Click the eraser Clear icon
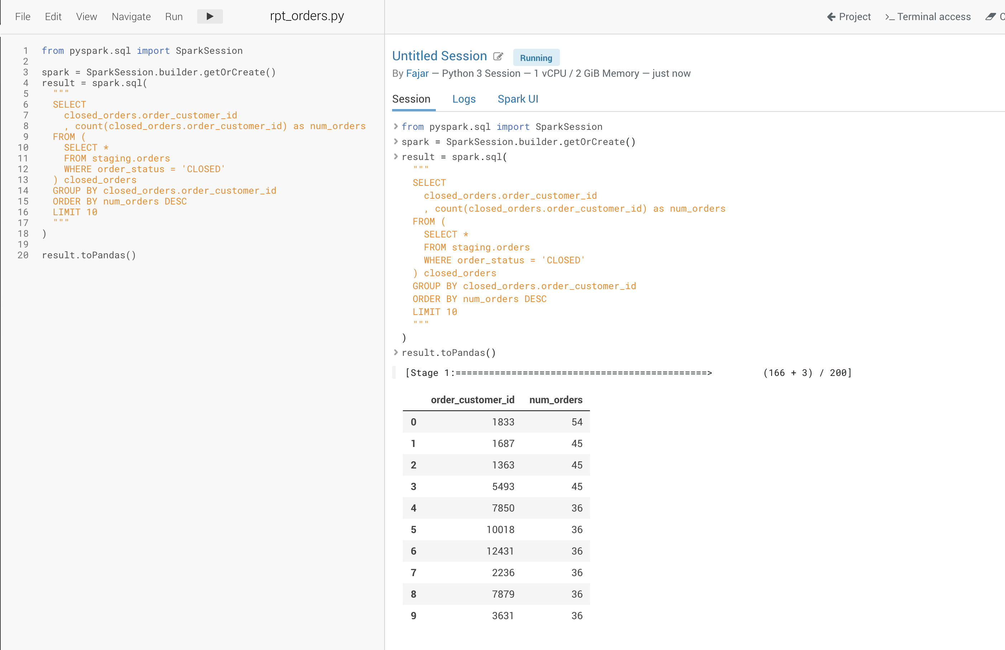 (x=990, y=17)
